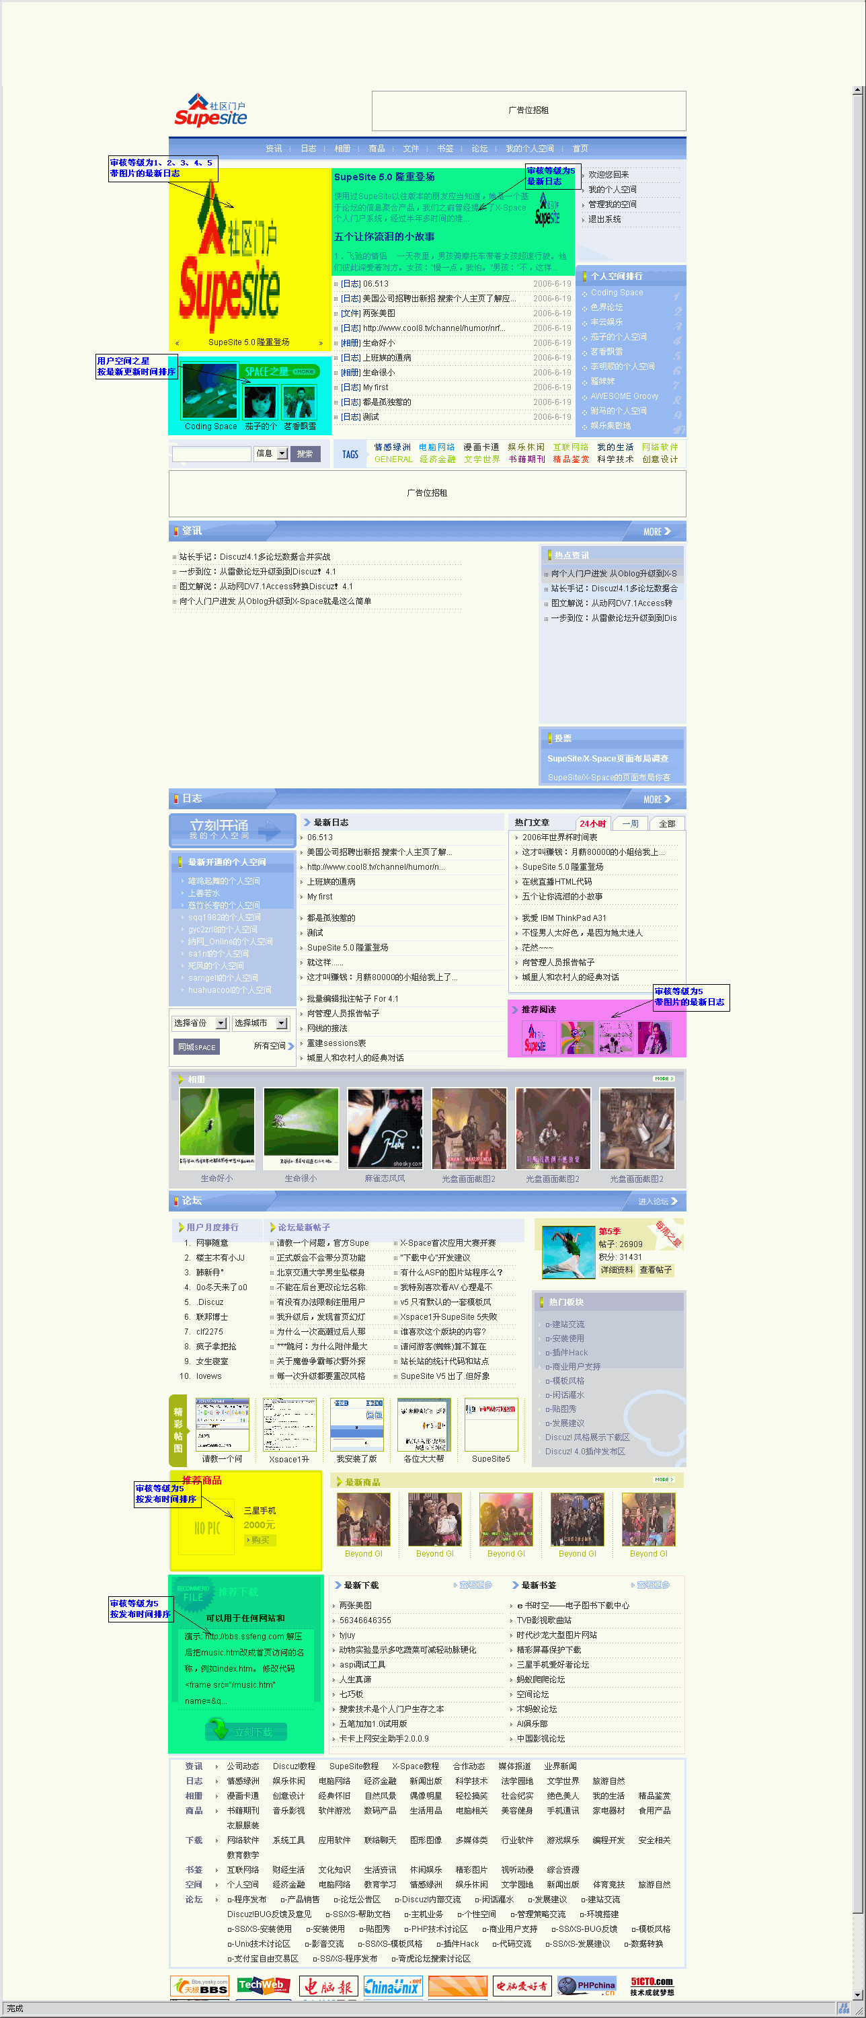This screenshot has width=866, height=2018.
Task: Open the 资讯 navigation menu item
Action: coord(273,148)
